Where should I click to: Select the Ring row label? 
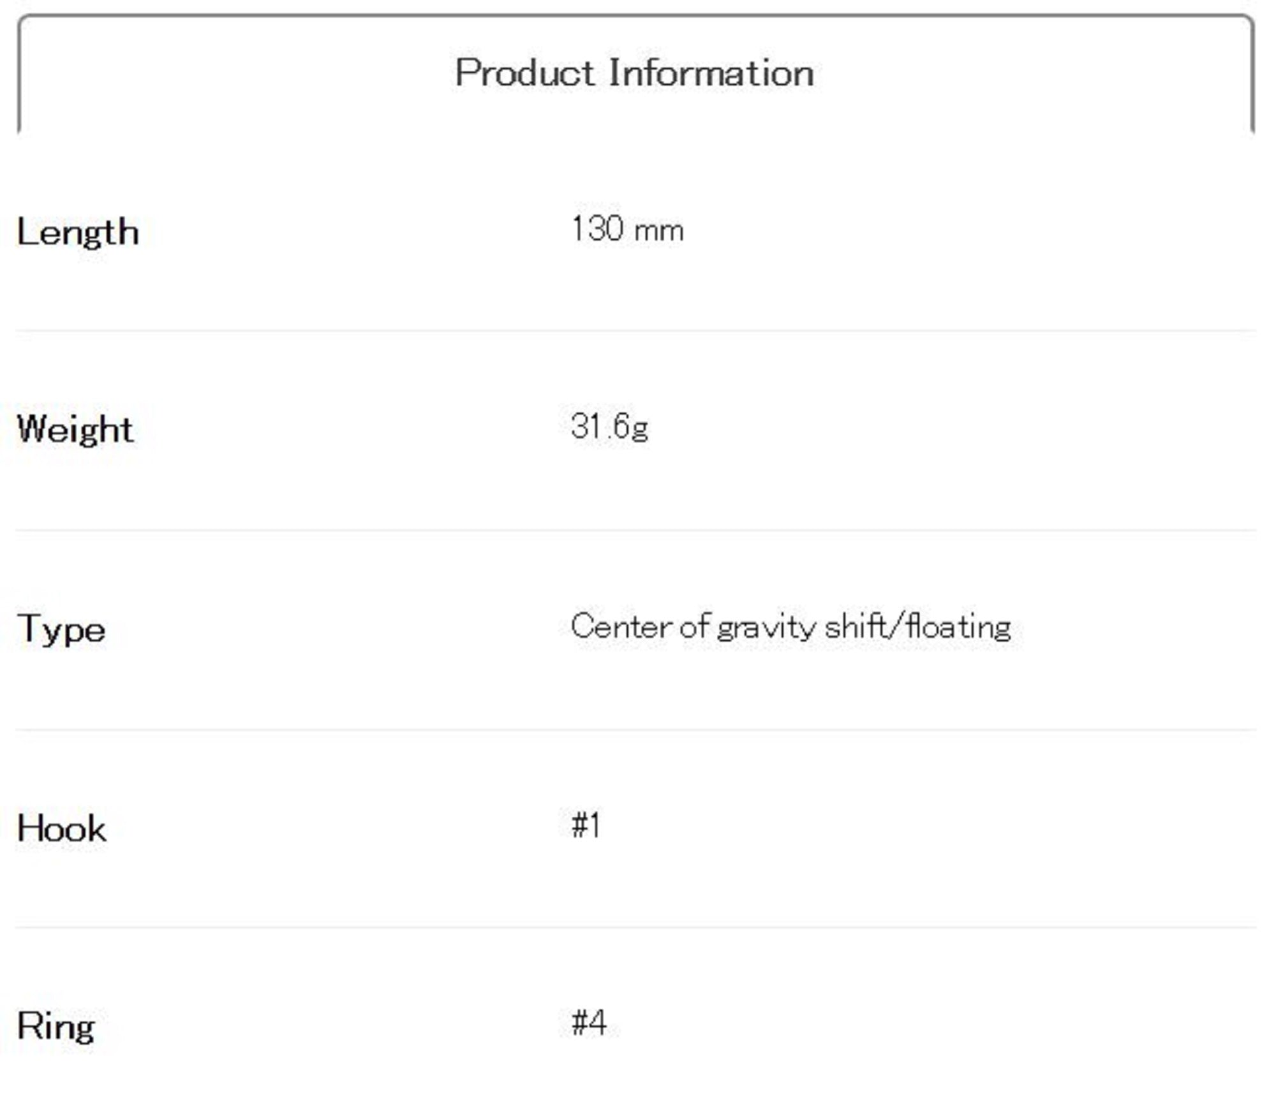pos(56,1026)
